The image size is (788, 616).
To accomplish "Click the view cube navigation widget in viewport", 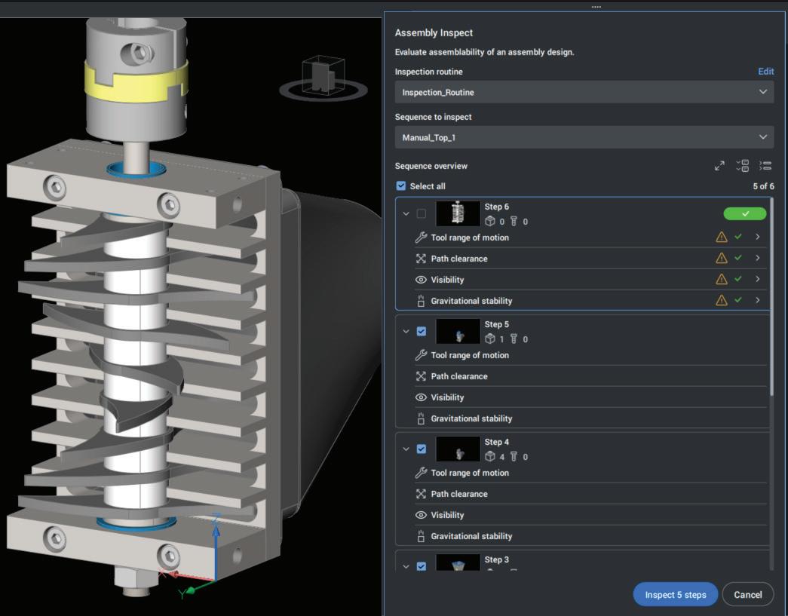I will pyautogui.click(x=323, y=79).
